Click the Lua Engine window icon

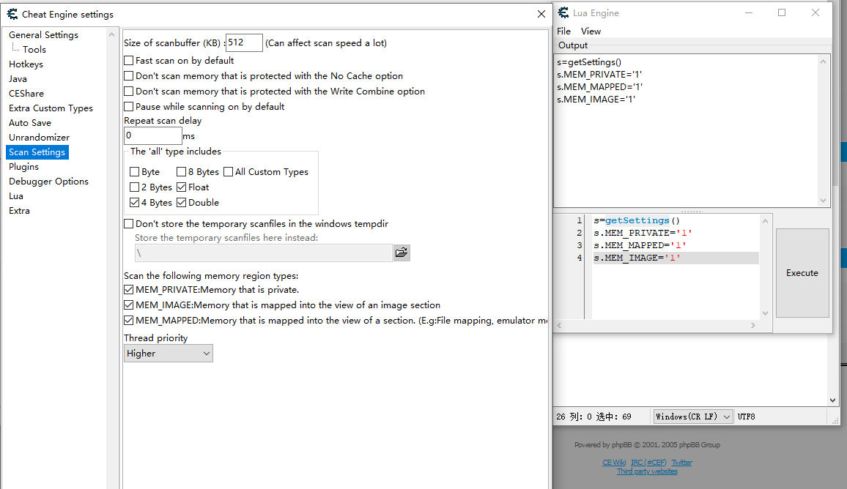click(x=562, y=12)
